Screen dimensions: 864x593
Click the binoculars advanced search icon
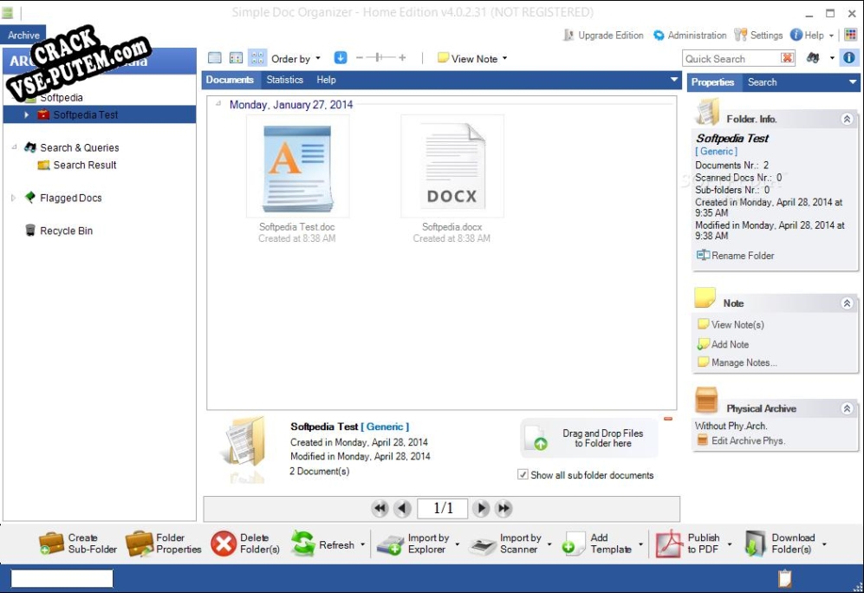(x=812, y=58)
